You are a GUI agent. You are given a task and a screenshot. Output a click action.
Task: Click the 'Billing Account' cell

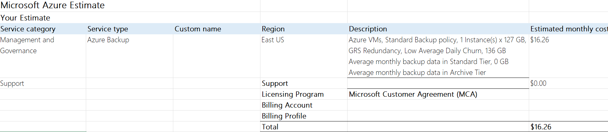point(304,105)
